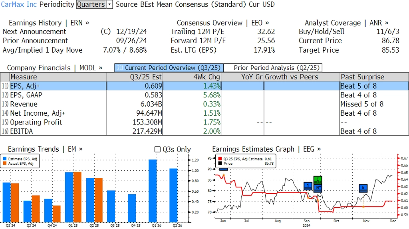
Task: Enable the Q3s Only checkbox
Action: pyautogui.click(x=157, y=149)
